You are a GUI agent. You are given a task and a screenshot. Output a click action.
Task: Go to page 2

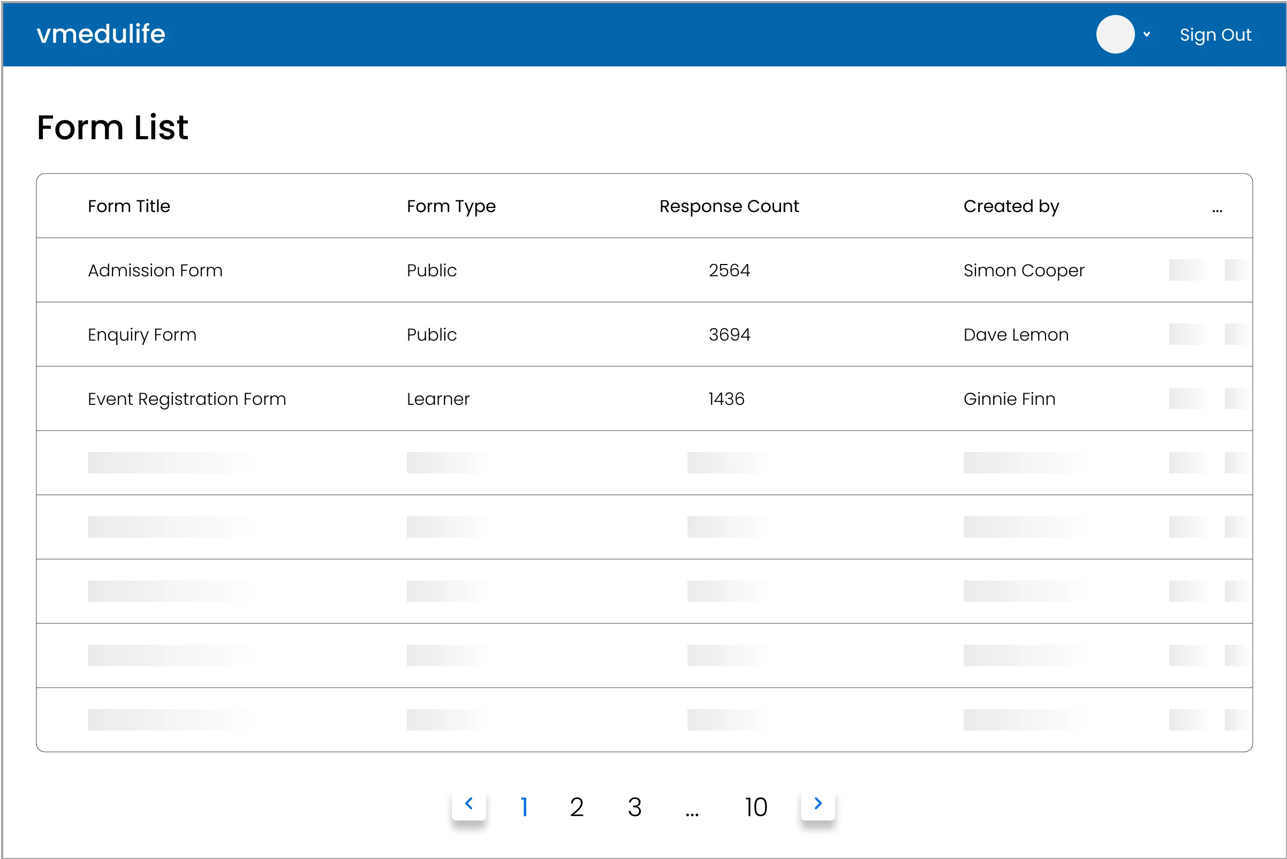(x=576, y=807)
